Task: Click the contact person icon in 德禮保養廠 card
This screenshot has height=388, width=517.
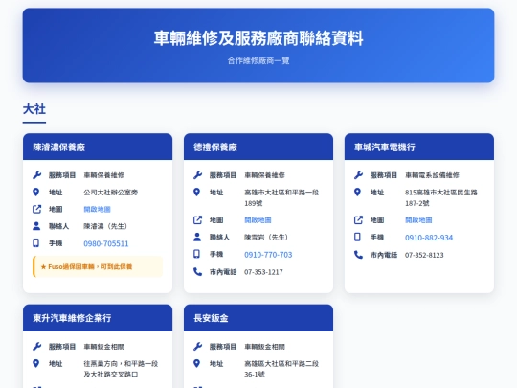Action: point(197,237)
